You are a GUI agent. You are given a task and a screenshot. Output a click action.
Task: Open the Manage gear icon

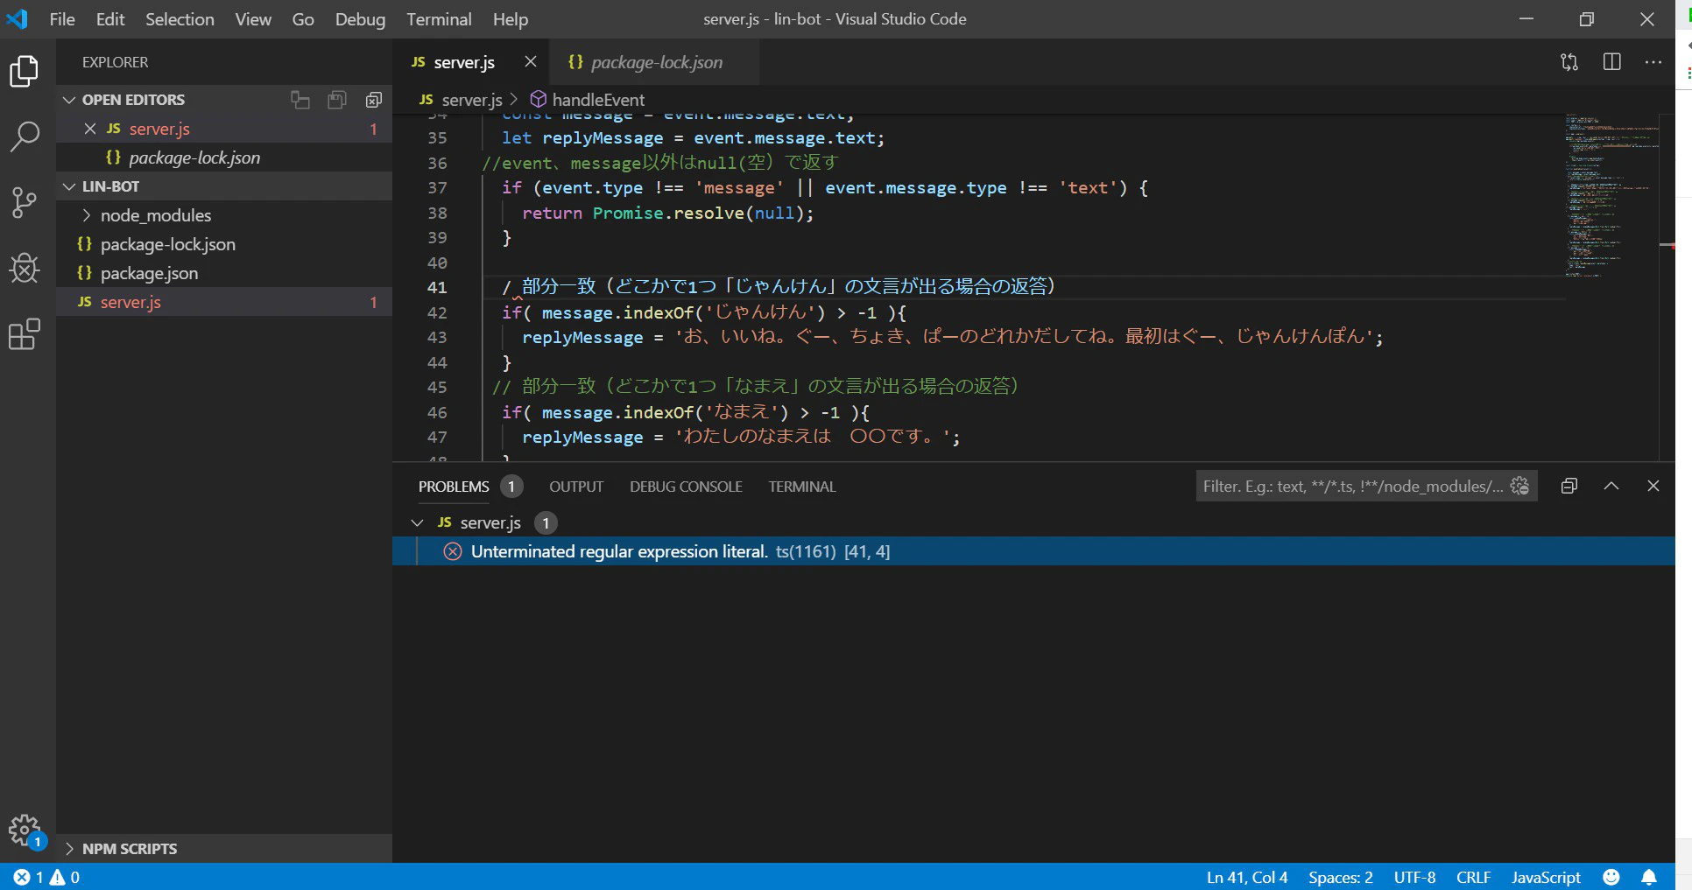click(25, 829)
